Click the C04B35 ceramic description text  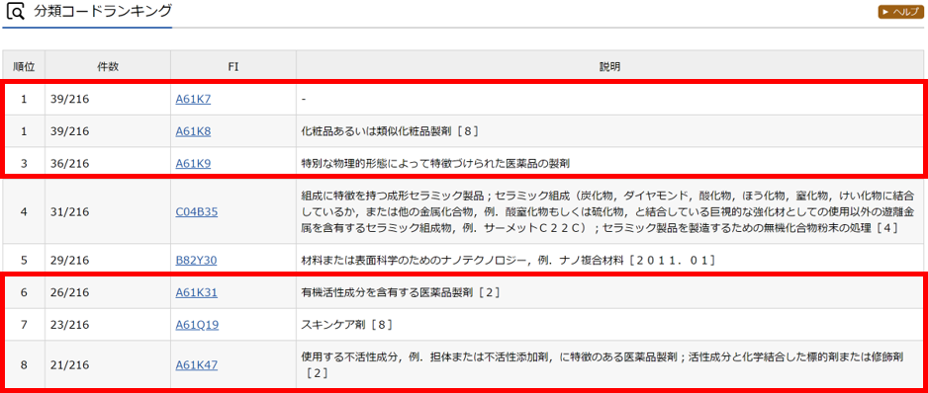607,211
